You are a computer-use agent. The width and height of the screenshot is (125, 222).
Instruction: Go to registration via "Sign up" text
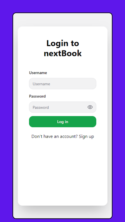(x=86, y=137)
